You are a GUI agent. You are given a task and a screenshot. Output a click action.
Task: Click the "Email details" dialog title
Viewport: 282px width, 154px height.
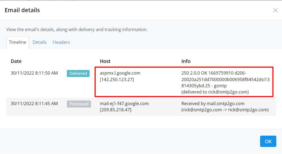click(x=22, y=10)
